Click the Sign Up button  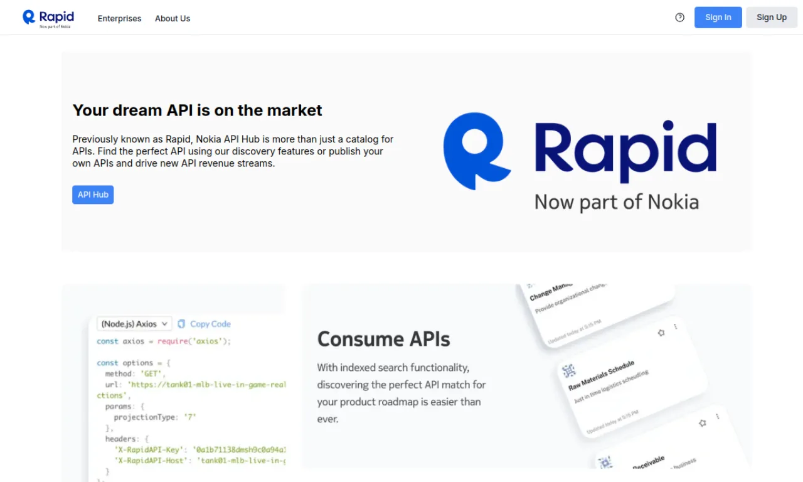771,18
